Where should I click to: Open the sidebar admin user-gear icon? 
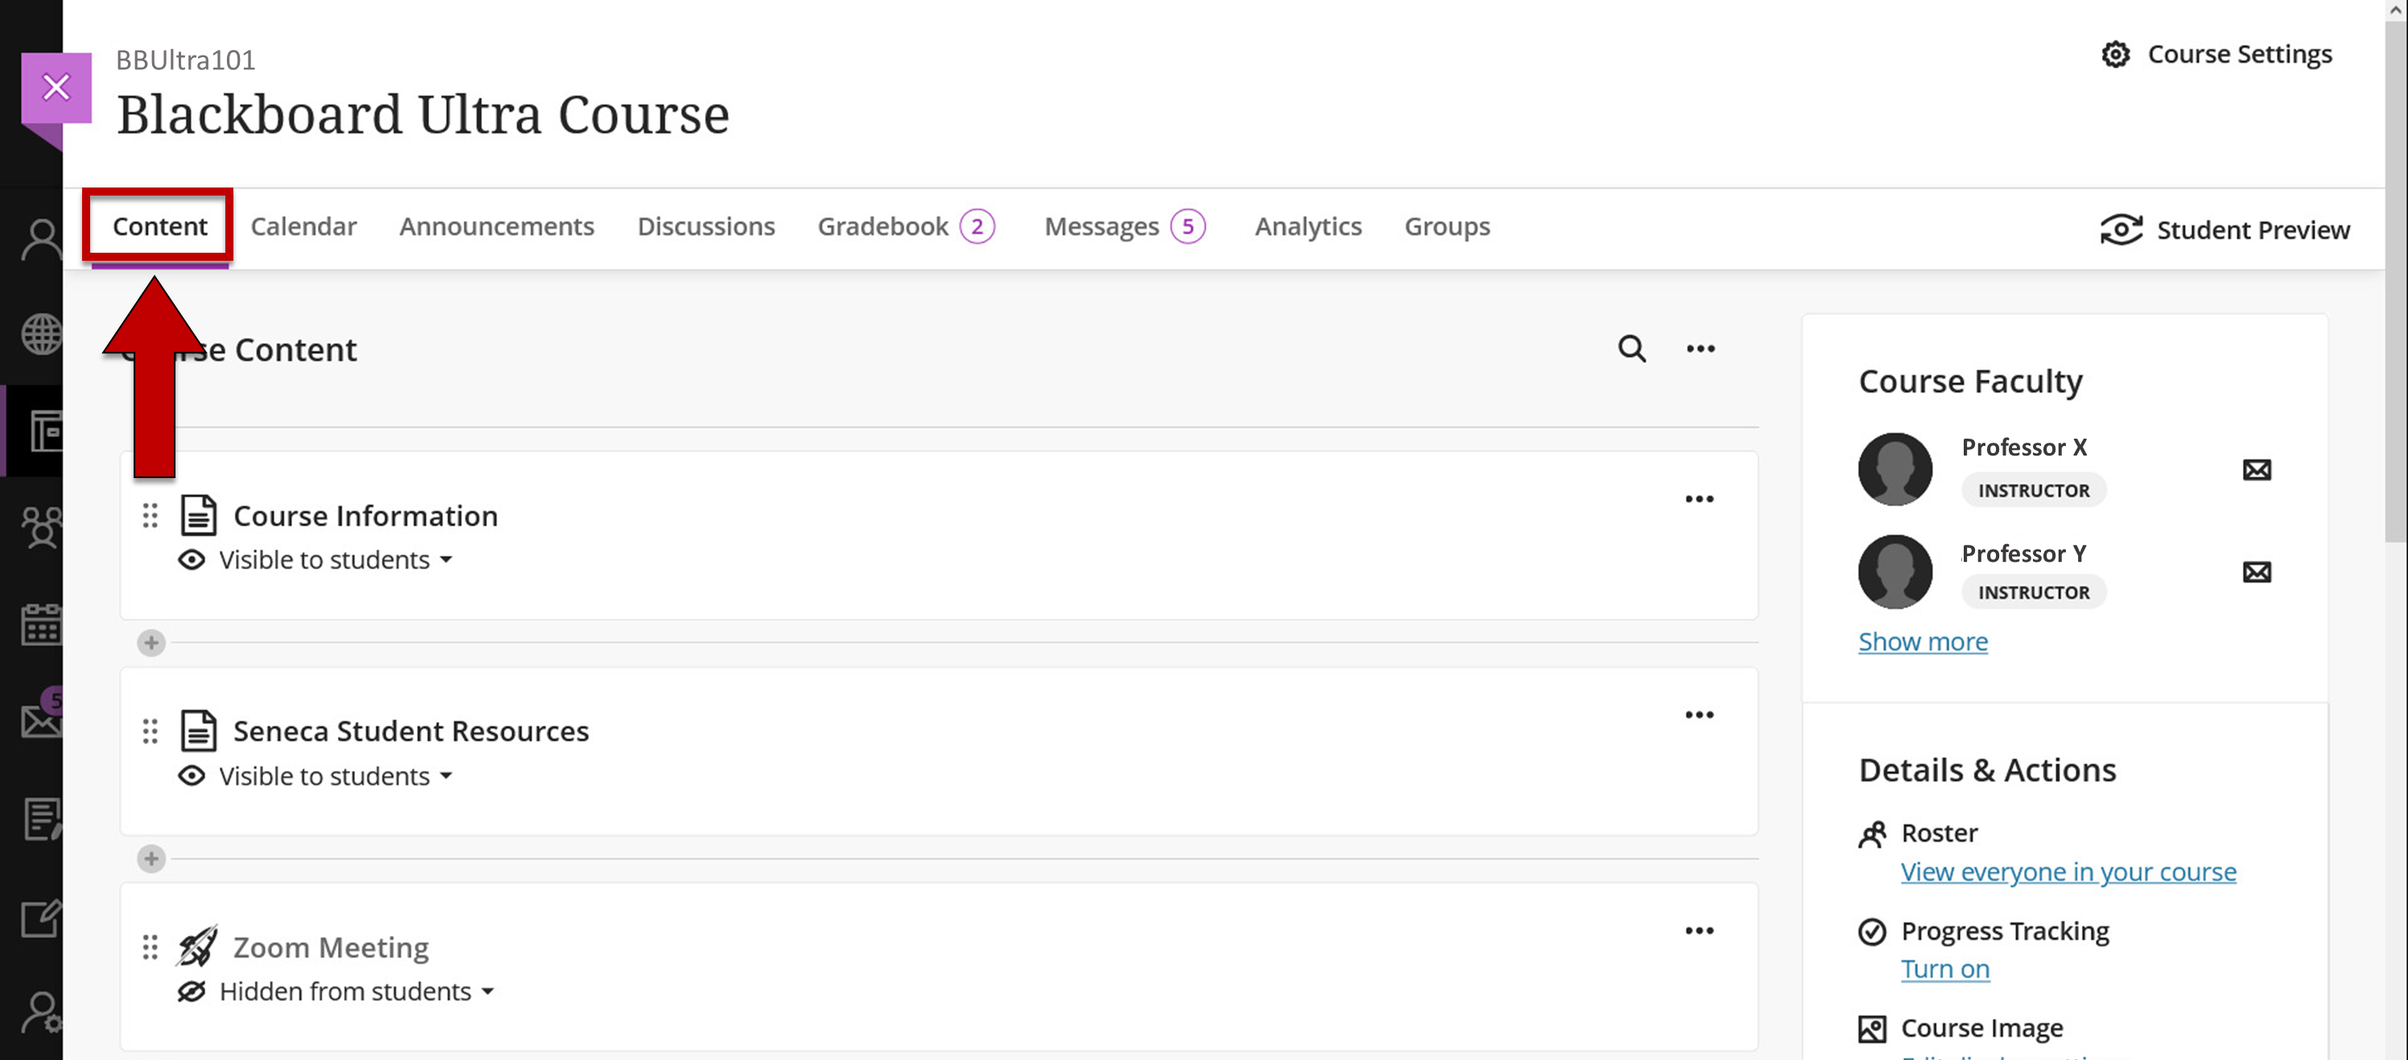[x=42, y=1013]
